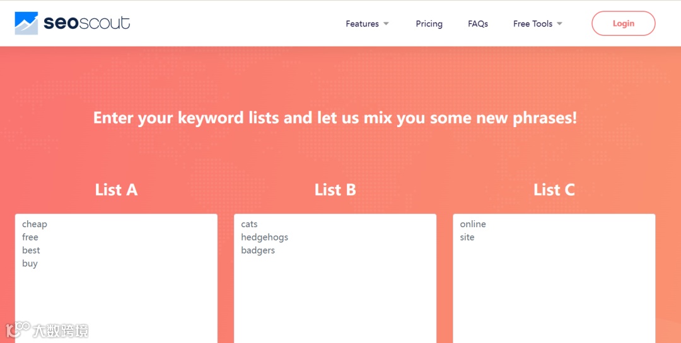Expand the Features dropdown arrow
The image size is (681, 343).
tap(386, 24)
